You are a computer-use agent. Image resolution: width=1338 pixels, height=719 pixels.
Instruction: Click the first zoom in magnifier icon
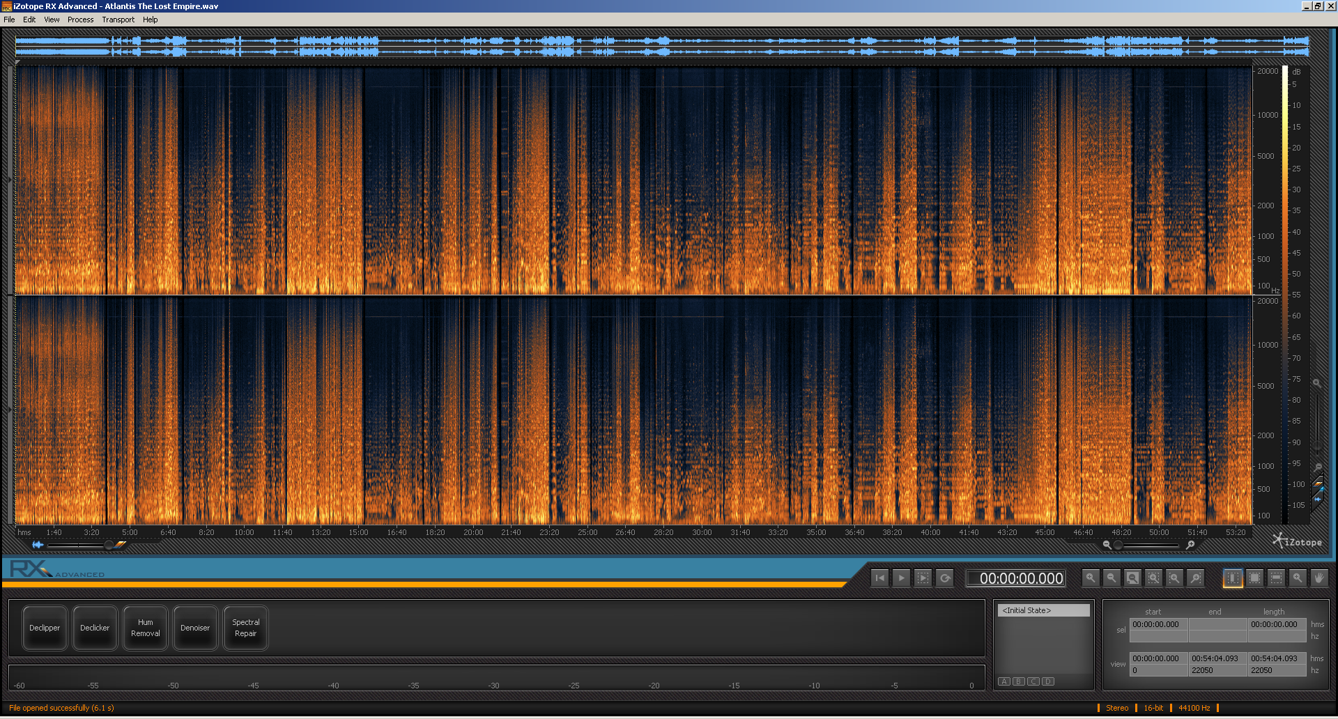click(1091, 578)
